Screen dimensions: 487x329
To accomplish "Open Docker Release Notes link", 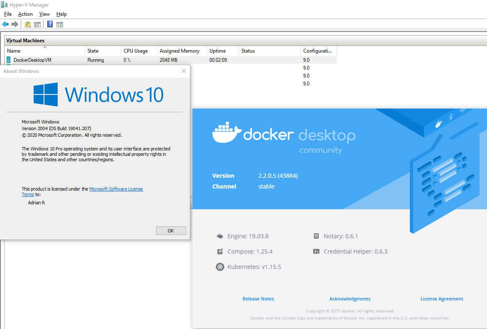I will click(258, 299).
